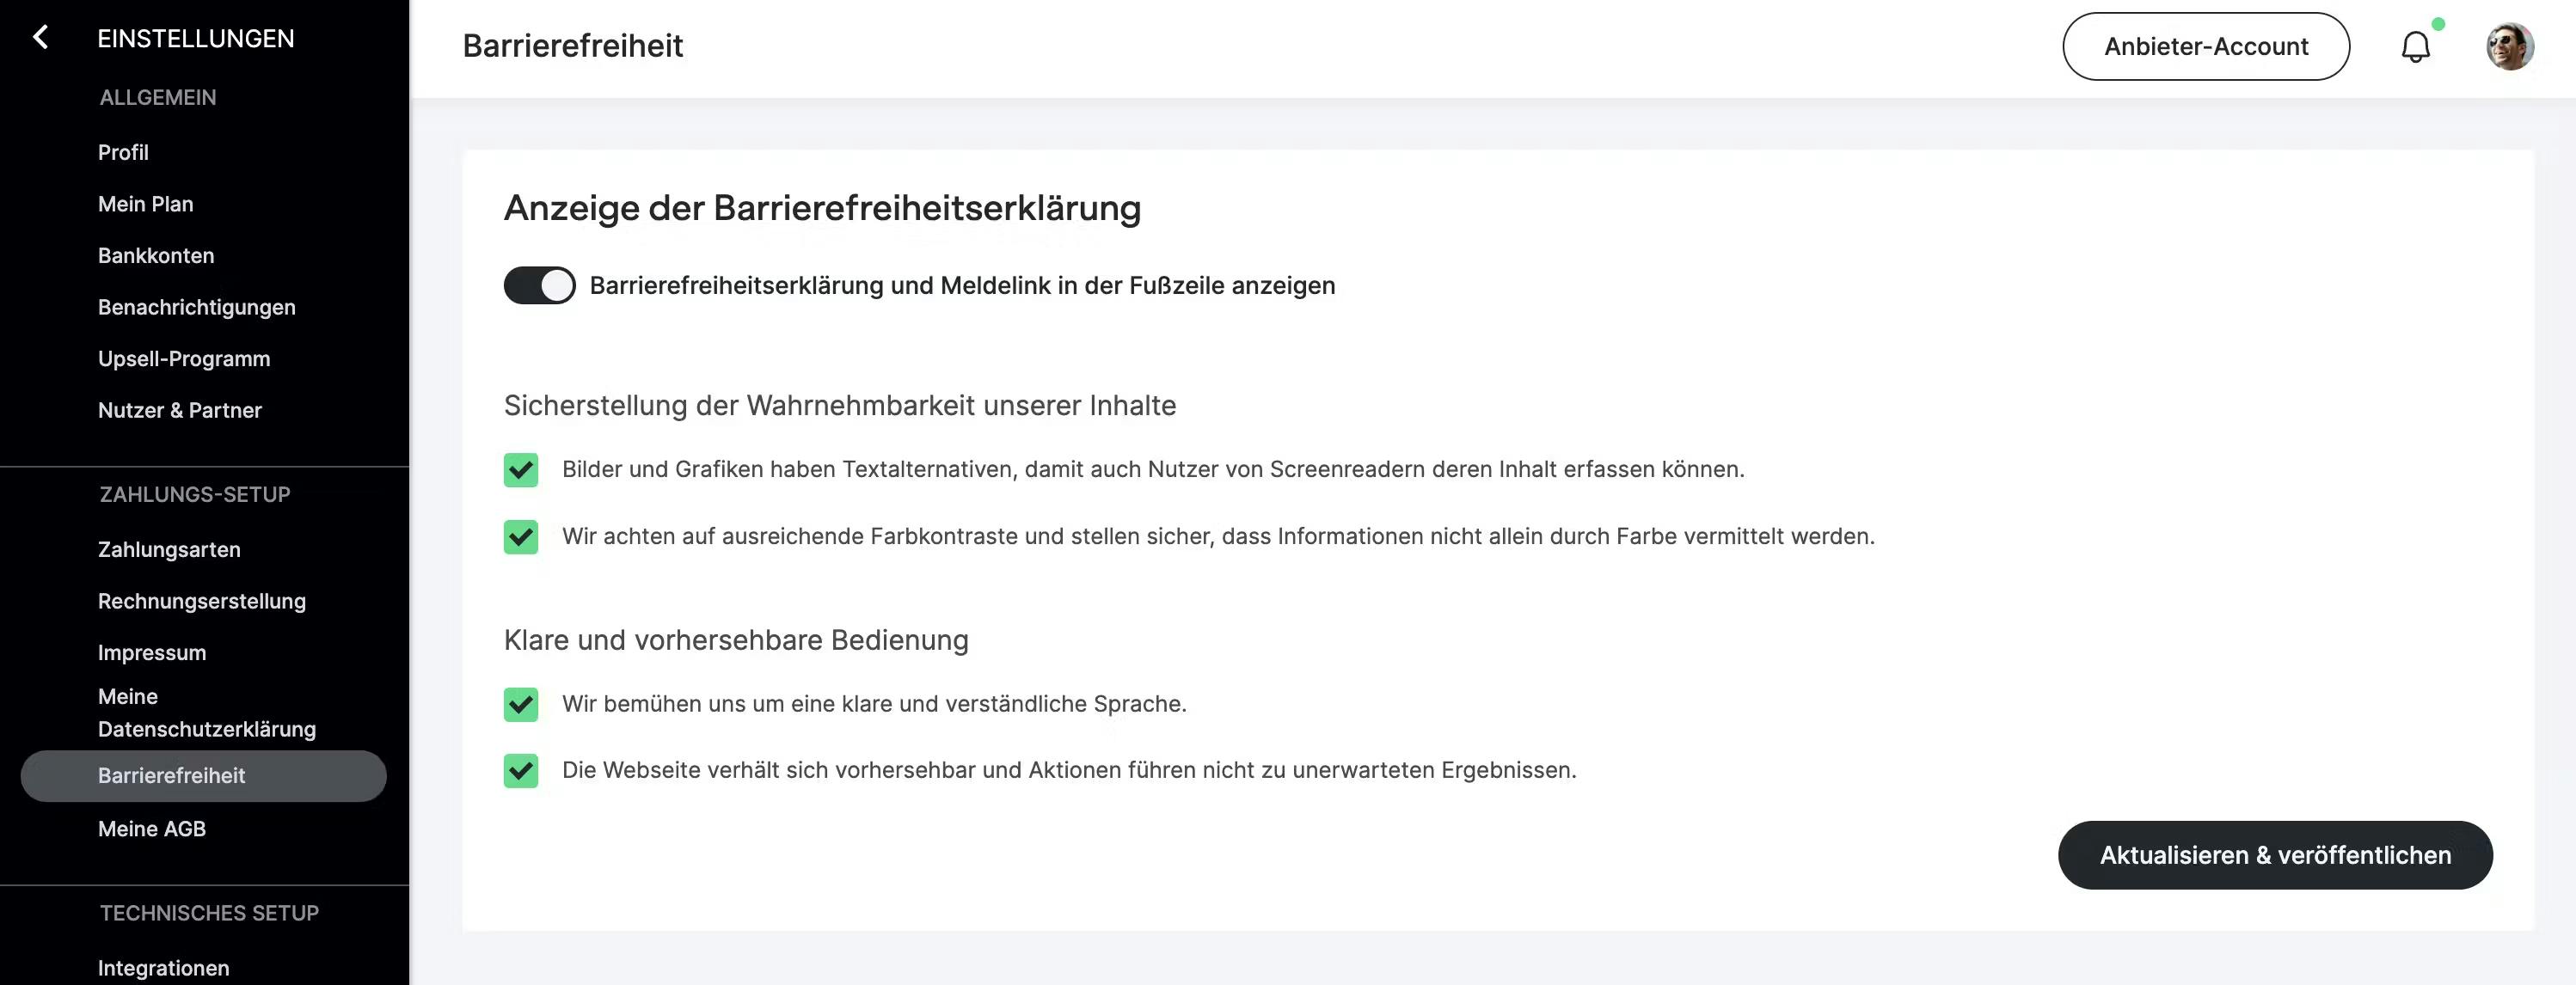Toggle Barrierefreiheitserklärung footer display switch
The width and height of the screenshot is (2576, 985).
tap(539, 285)
